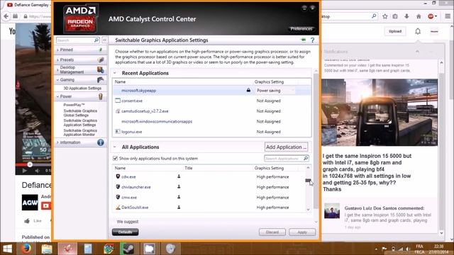Click the Apply button
Screen dimensions: 454x255
(302, 232)
